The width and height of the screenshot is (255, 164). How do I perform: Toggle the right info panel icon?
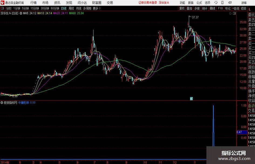(x=234, y=13)
